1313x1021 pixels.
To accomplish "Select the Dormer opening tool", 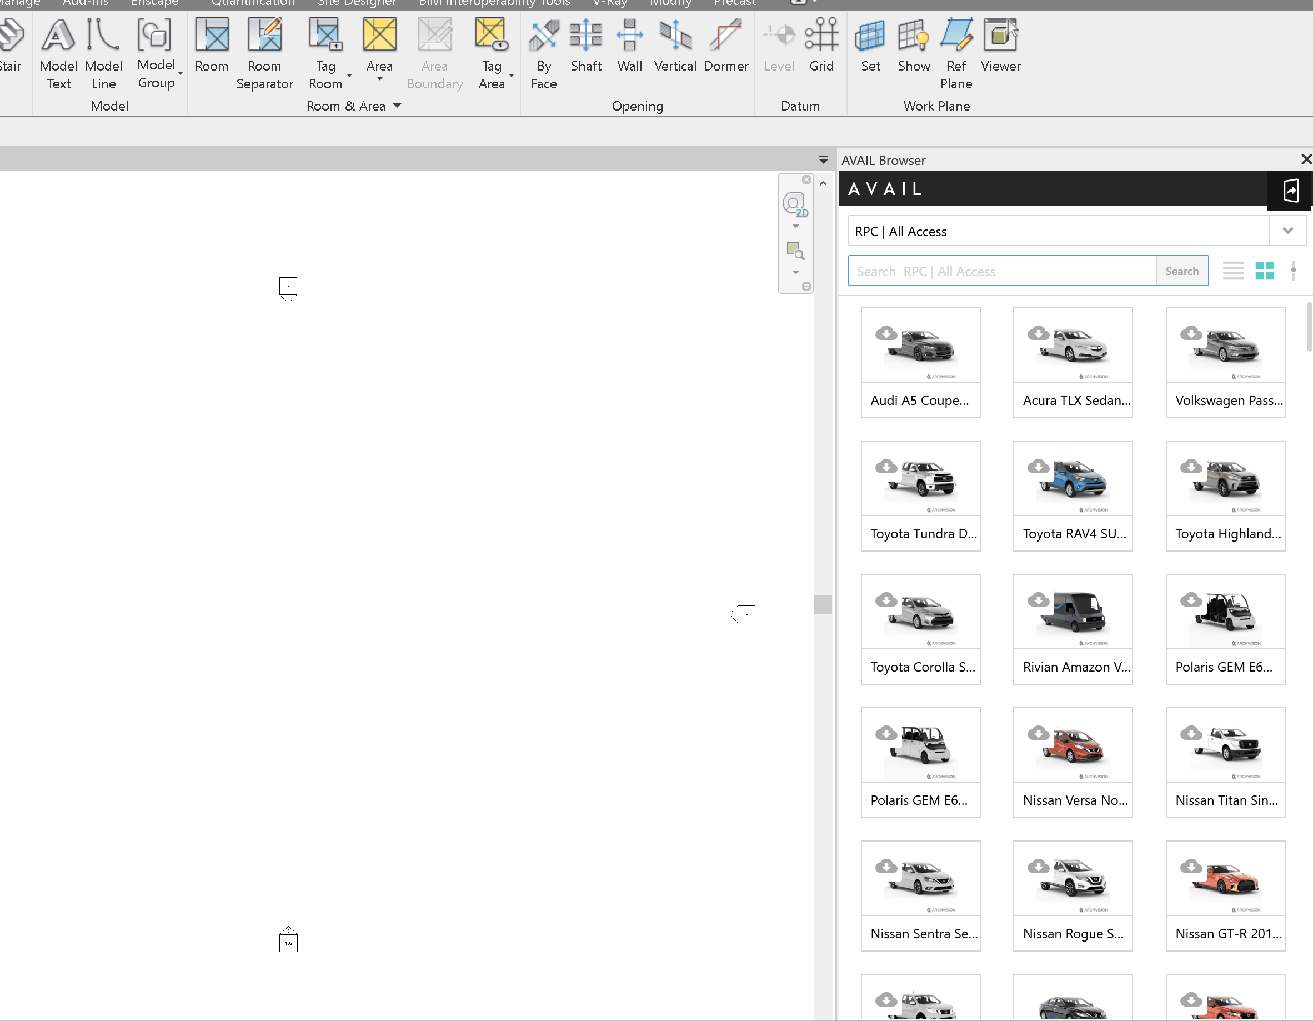I will tap(725, 48).
